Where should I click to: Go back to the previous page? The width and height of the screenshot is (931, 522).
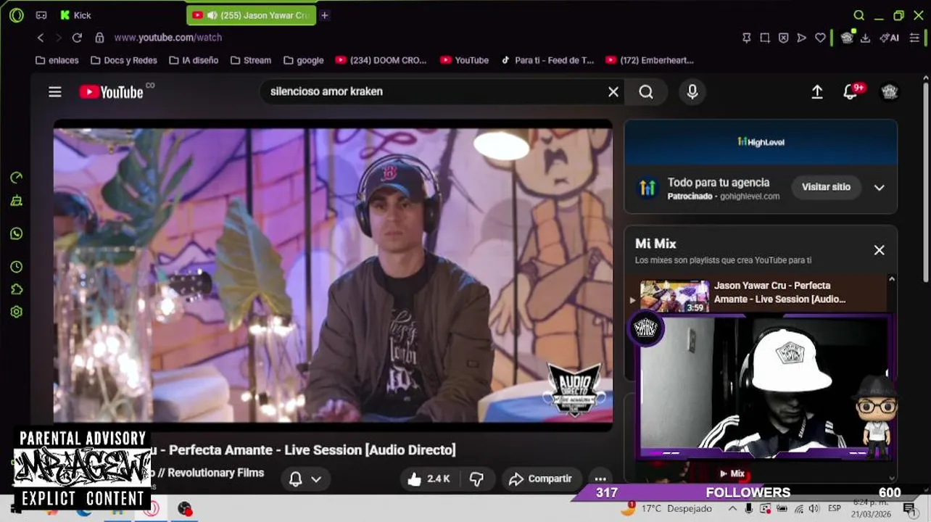point(41,38)
